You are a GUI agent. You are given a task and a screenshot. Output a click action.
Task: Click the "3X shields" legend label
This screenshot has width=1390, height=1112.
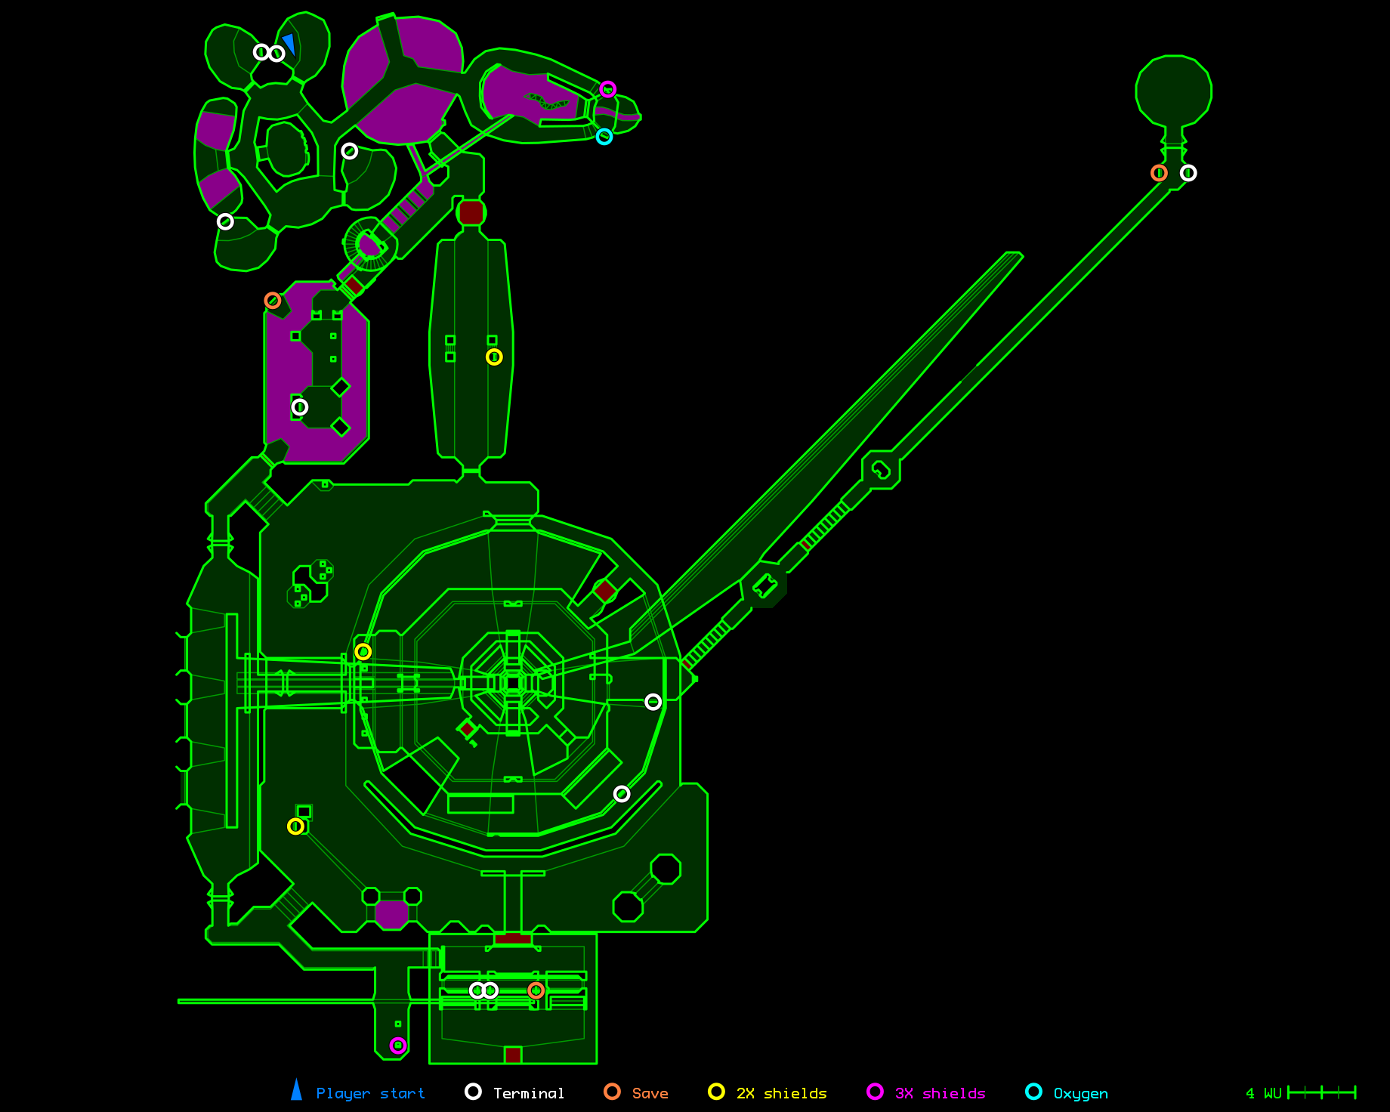[941, 1093]
